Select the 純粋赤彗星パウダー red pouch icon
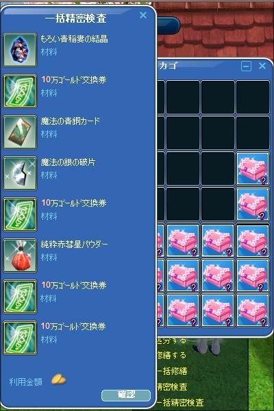 click(20, 256)
